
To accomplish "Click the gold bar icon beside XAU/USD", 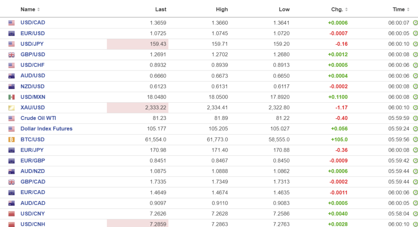I will click(x=11, y=108).
